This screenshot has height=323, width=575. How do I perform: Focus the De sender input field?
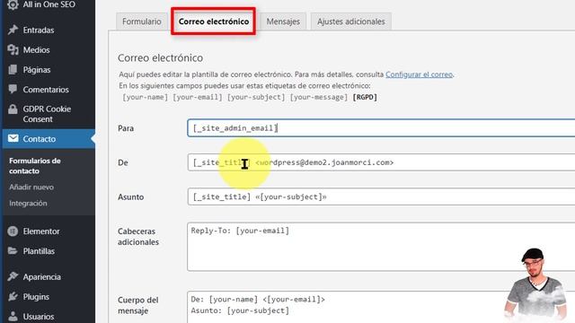click(381, 162)
